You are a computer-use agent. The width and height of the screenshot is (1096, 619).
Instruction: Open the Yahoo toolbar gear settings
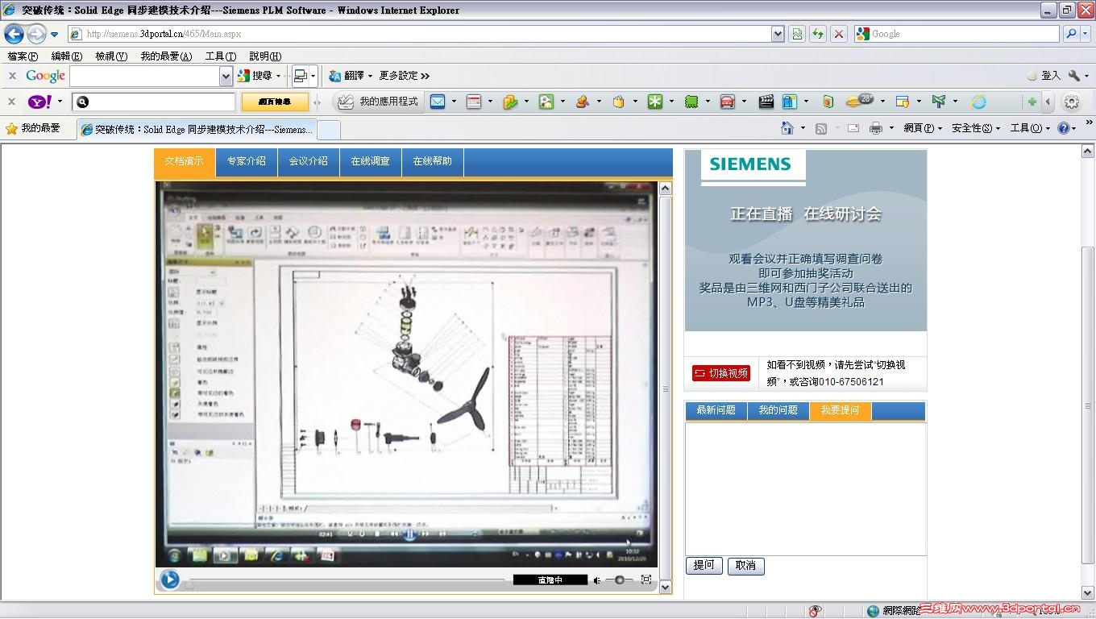click(x=1071, y=102)
